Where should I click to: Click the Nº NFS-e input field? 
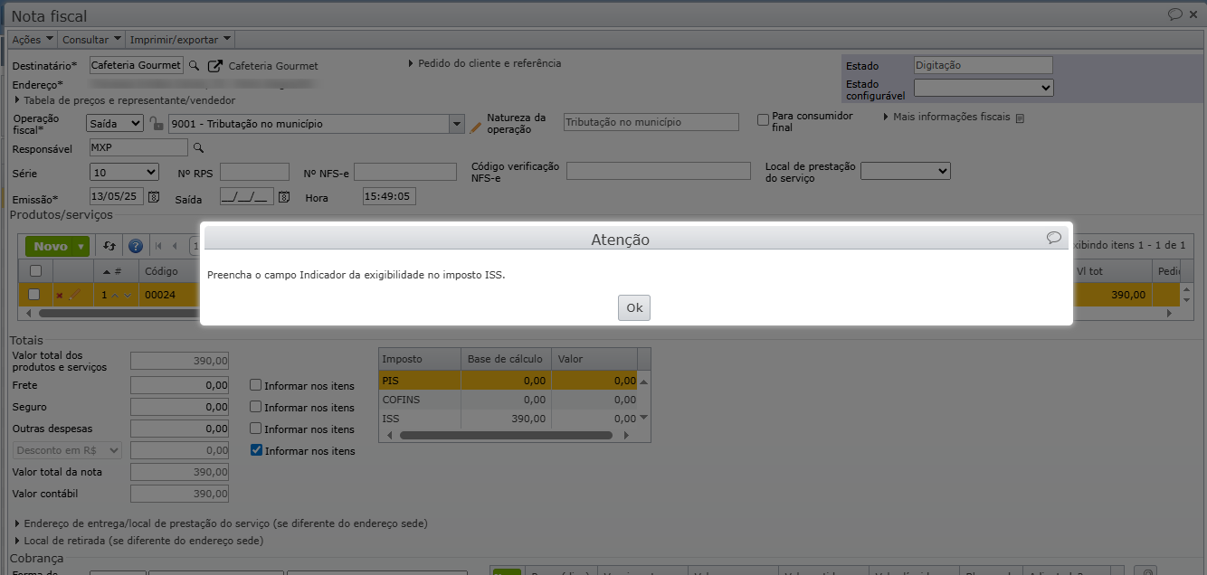pos(405,172)
